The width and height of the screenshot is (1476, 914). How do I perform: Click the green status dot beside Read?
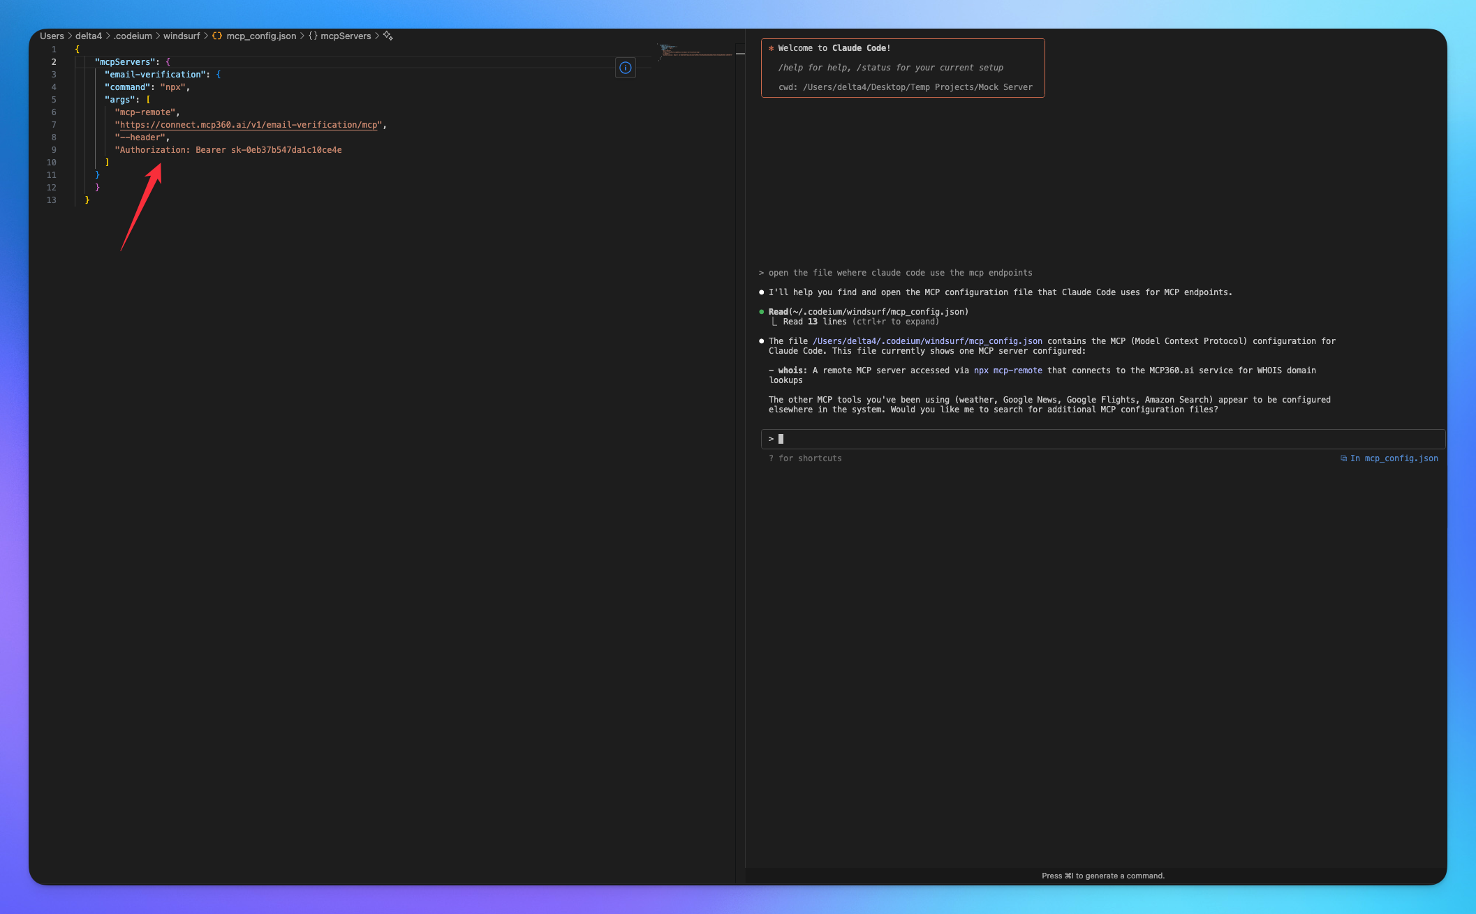click(762, 311)
